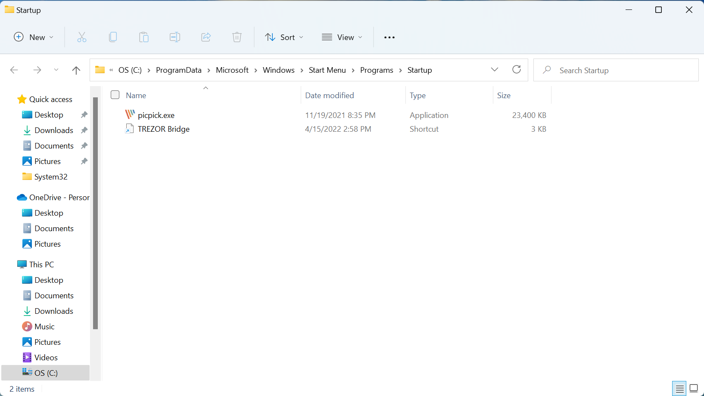Open the Sort options dropdown
This screenshot has height=396, width=704.
pos(284,37)
